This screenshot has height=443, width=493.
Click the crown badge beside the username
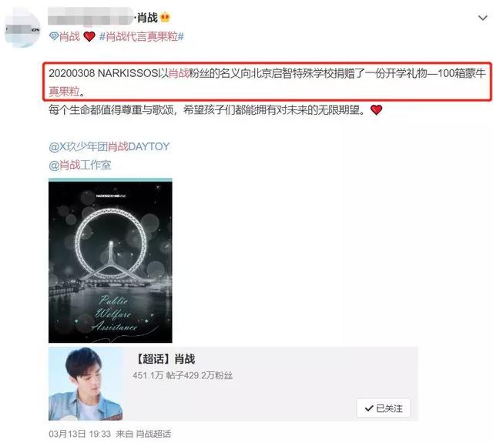[165, 17]
